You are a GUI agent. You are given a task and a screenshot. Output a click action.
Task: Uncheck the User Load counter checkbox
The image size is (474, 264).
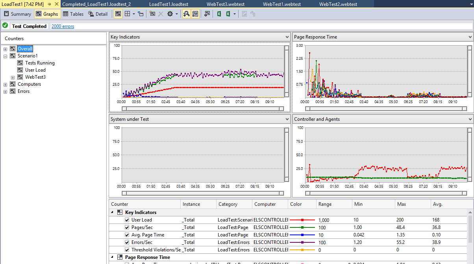click(127, 220)
